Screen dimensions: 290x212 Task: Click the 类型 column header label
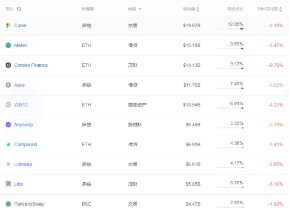(132, 9)
